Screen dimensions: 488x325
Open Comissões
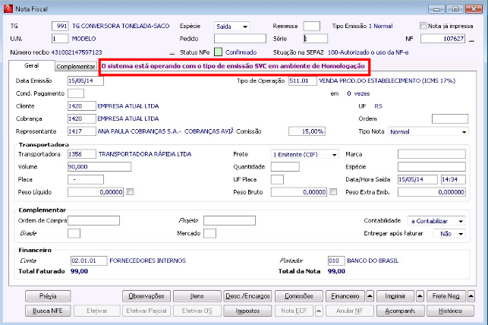[x=299, y=296]
